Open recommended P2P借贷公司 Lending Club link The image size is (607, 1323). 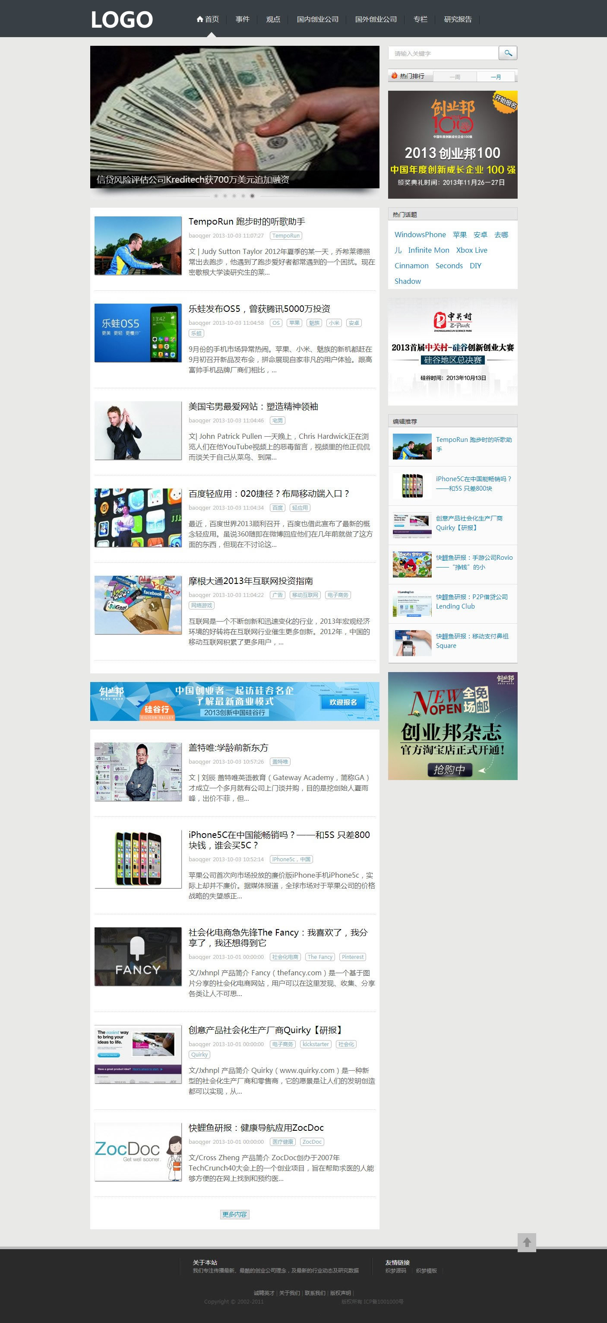pyautogui.click(x=472, y=601)
